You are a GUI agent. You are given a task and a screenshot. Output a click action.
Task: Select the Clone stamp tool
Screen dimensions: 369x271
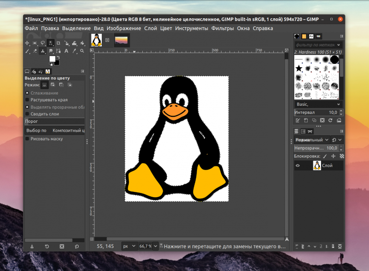42,51
